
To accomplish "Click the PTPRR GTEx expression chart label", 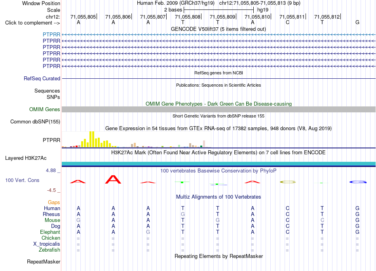I will [51, 140].
